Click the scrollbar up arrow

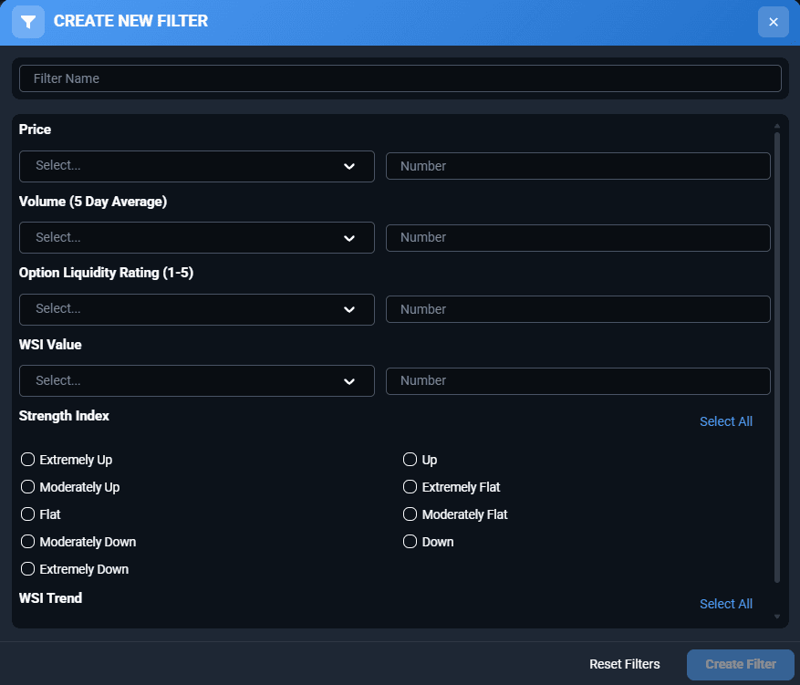click(x=776, y=126)
